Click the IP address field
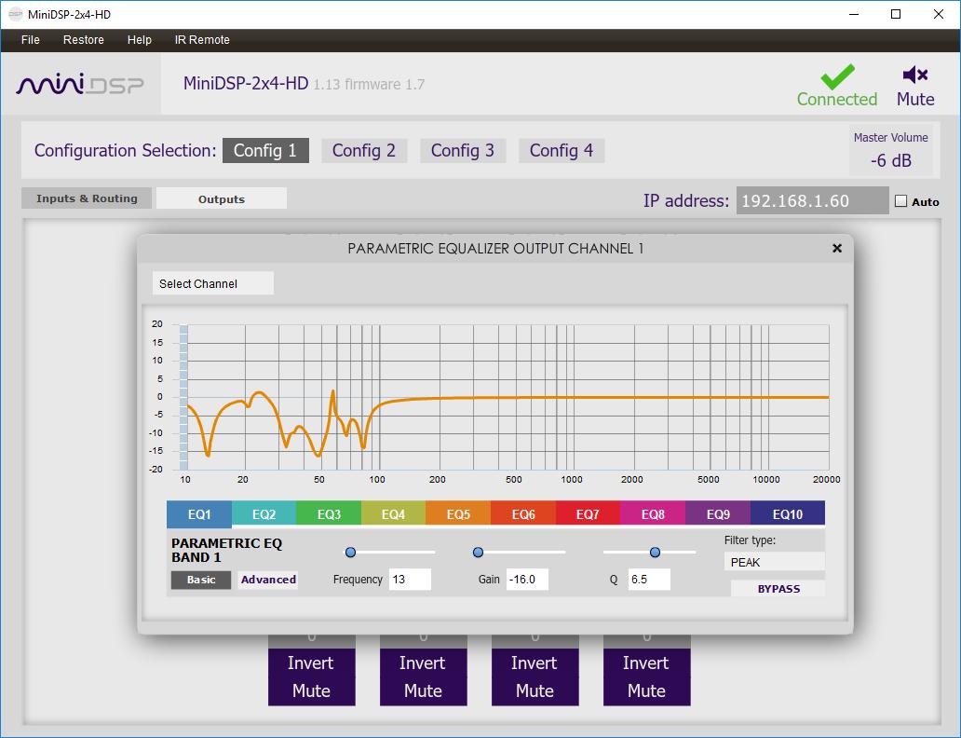961x738 pixels. tap(812, 200)
